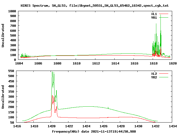The height and width of the screenshot is (134, 178).
Task: Click the lower plot Uncalibrated axis label
Action: [3, 97]
